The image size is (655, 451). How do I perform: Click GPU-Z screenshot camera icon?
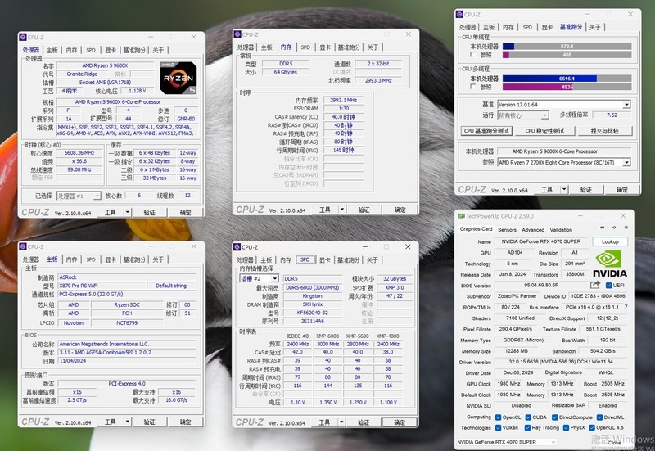[x=602, y=228]
